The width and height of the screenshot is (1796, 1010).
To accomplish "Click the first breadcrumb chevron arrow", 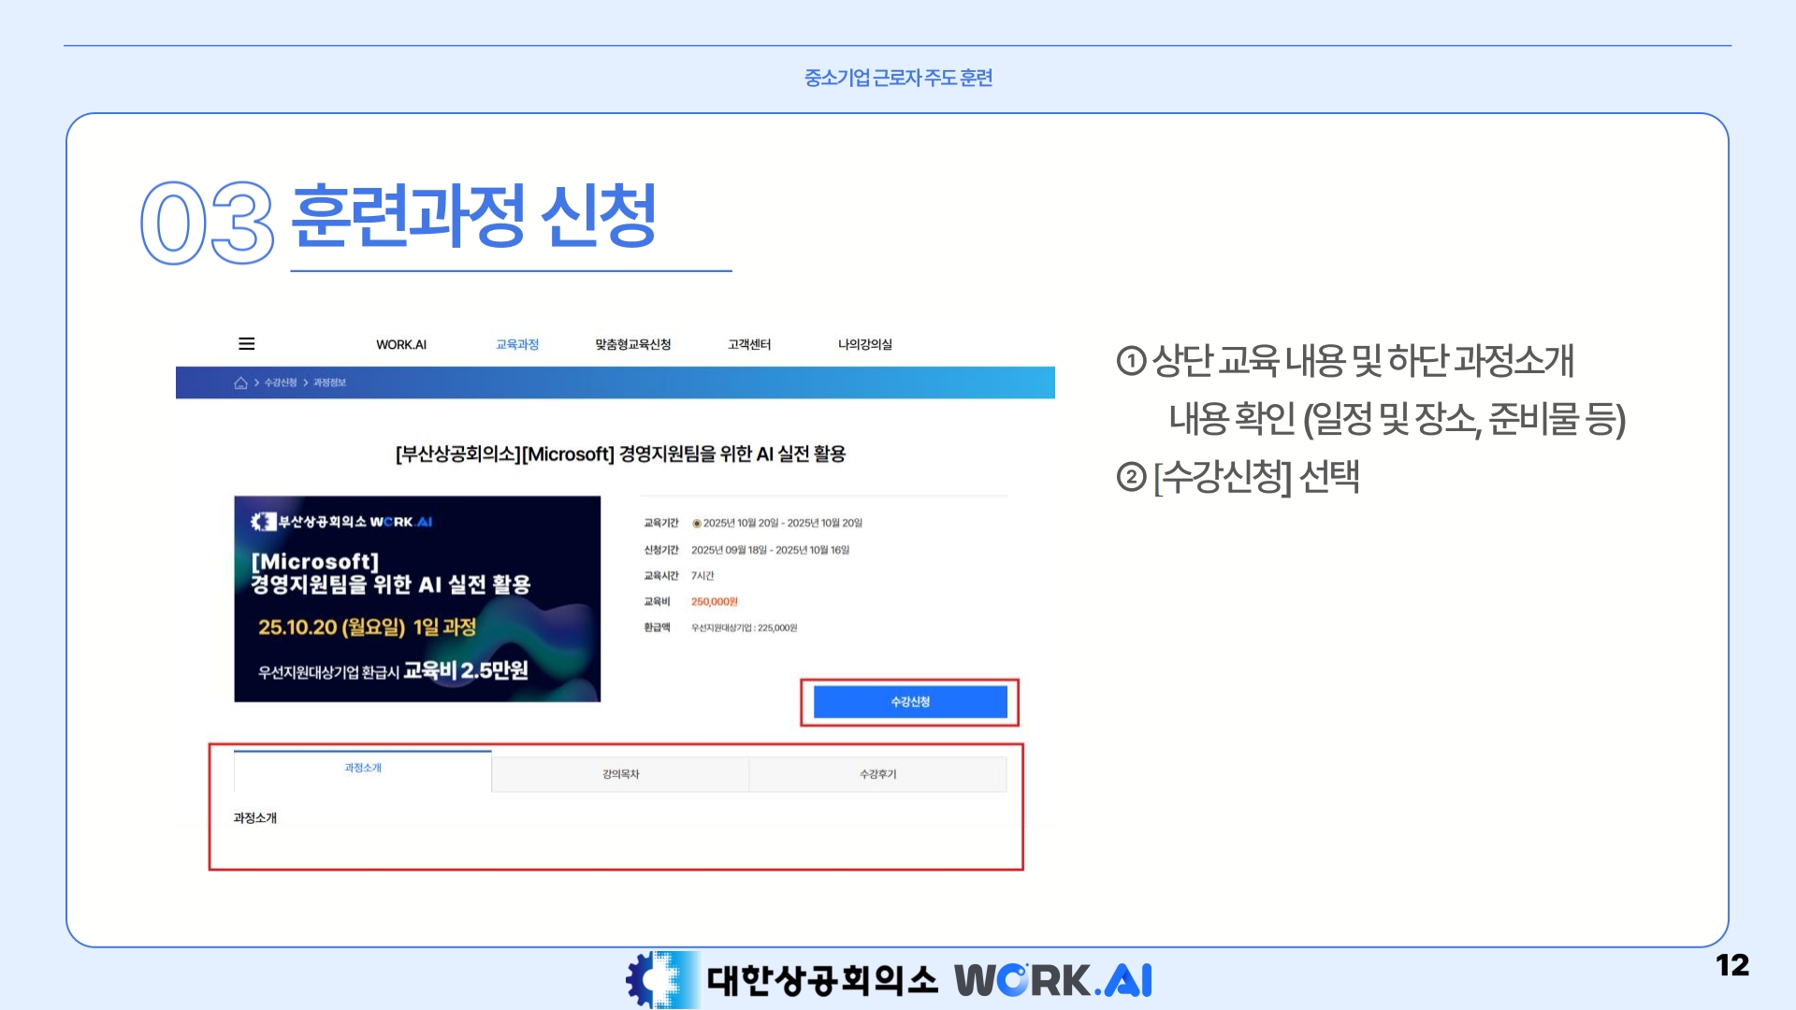I will click(x=256, y=382).
